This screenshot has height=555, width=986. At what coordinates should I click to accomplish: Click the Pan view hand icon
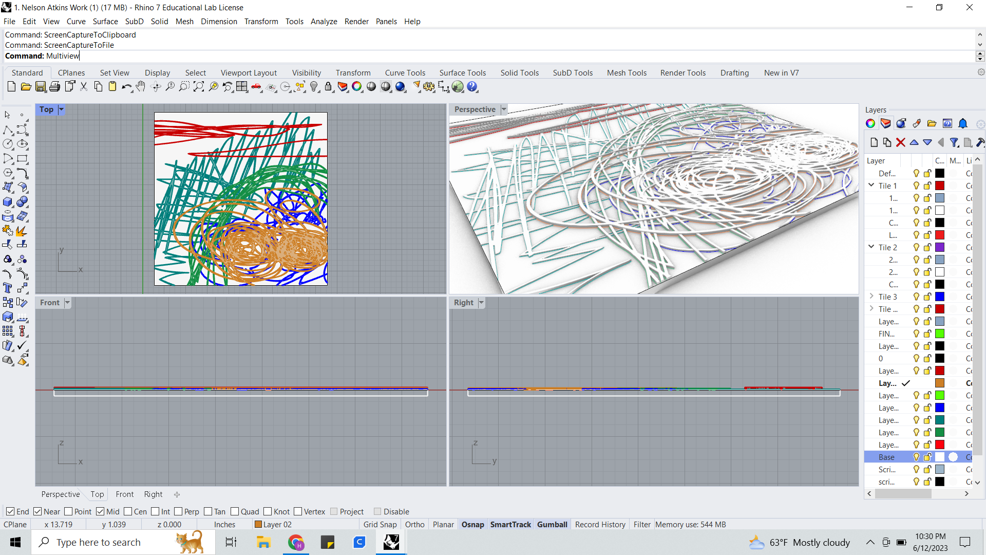click(x=141, y=86)
